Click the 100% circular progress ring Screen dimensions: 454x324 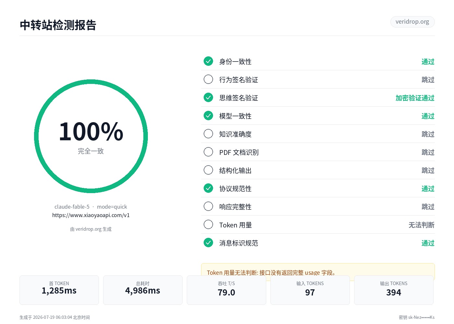point(91,136)
